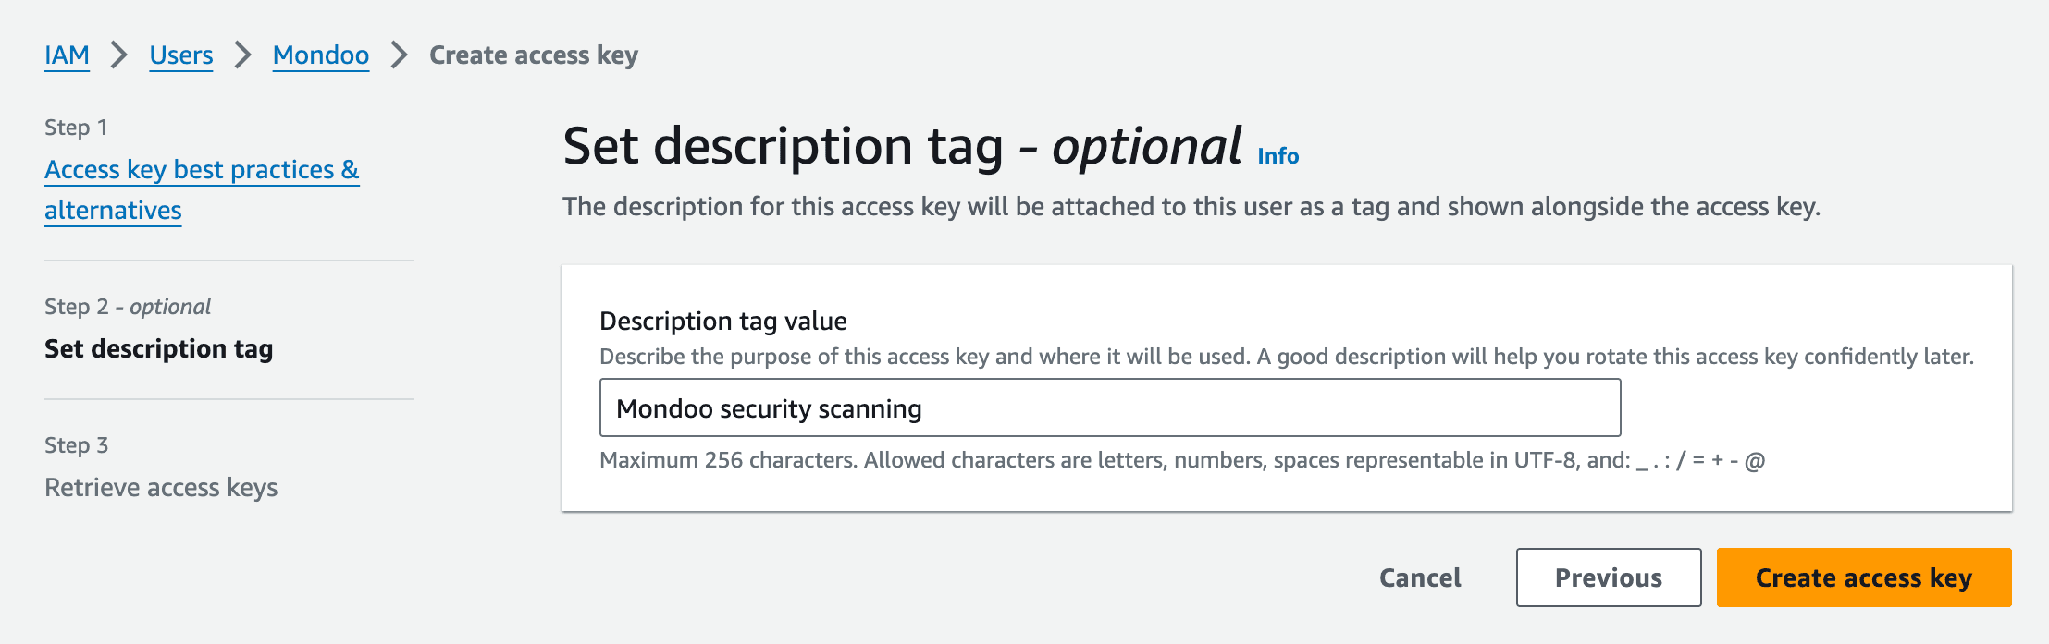Click the chevron after Users in breadcrumb
2049x644 pixels.
coord(241,55)
